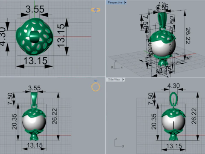
Task: Open the Side View viewport dropdown arrow
Action: (123, 80)
